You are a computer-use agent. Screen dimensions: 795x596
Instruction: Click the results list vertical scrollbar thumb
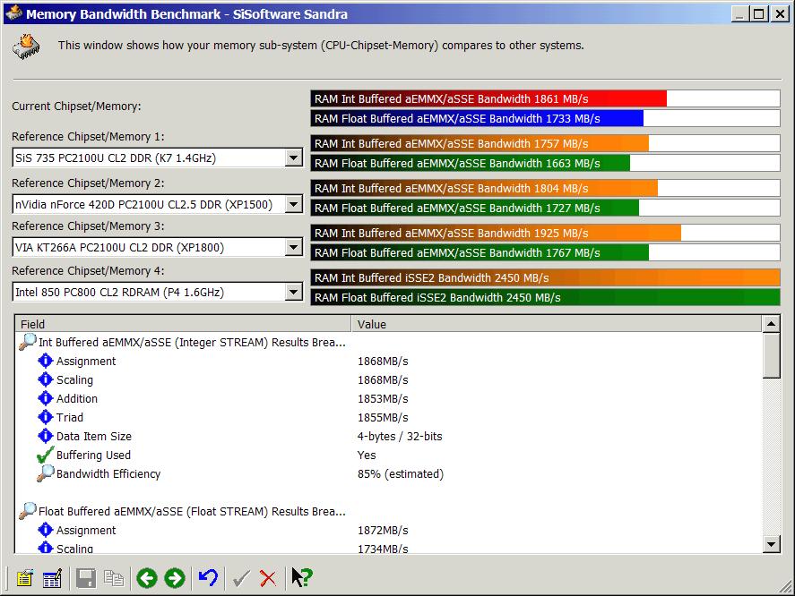click(x=771, y=355)
